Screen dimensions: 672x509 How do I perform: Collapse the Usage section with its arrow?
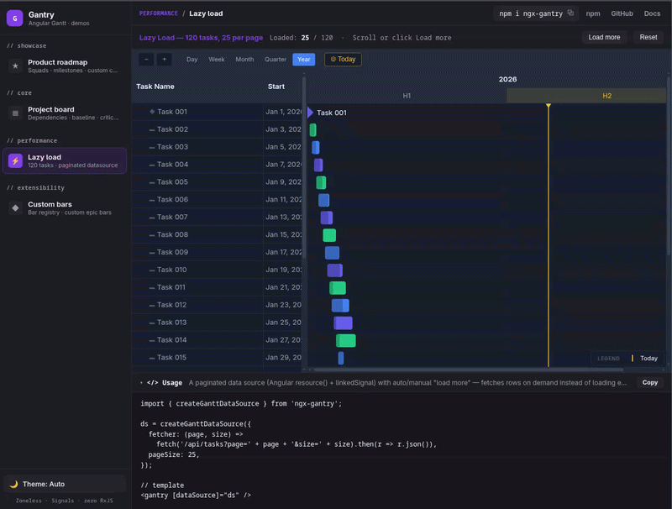pyautogui.click(x=141, y=383)
